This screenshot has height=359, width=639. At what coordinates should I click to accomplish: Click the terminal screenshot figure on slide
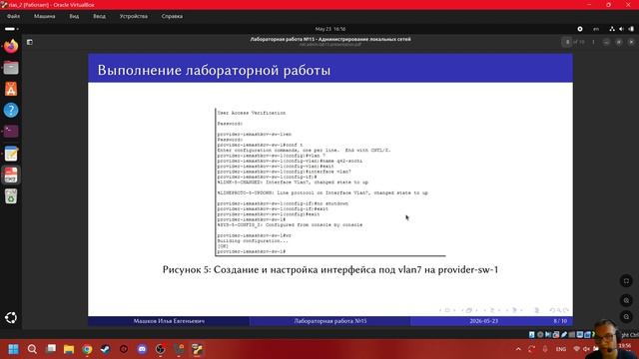(330, 181)
